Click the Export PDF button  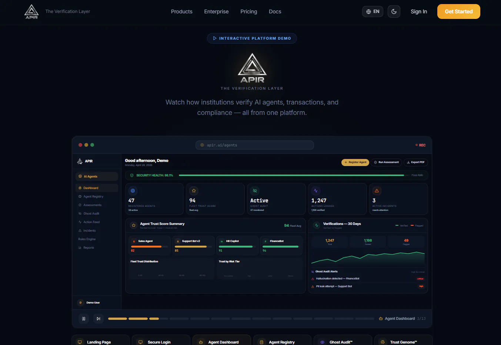tap(415, 162)
